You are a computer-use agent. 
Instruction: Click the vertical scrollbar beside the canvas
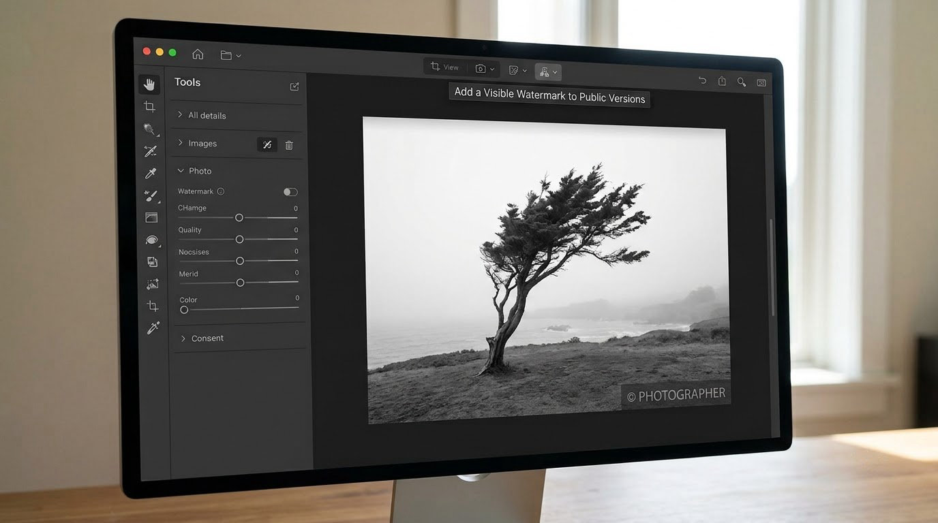772,267
